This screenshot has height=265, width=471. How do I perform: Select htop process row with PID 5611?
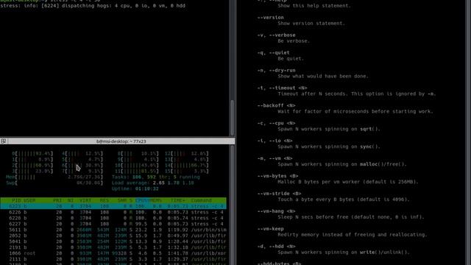click(x=113, y=230)
